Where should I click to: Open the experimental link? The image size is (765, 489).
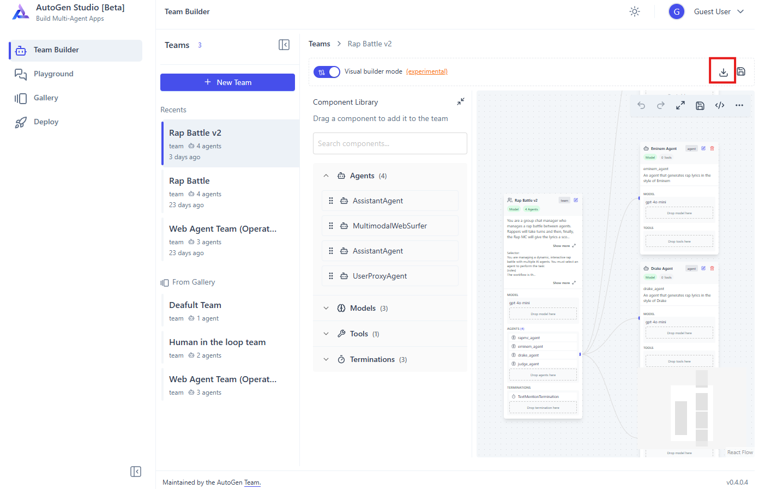tap(427, 71)
